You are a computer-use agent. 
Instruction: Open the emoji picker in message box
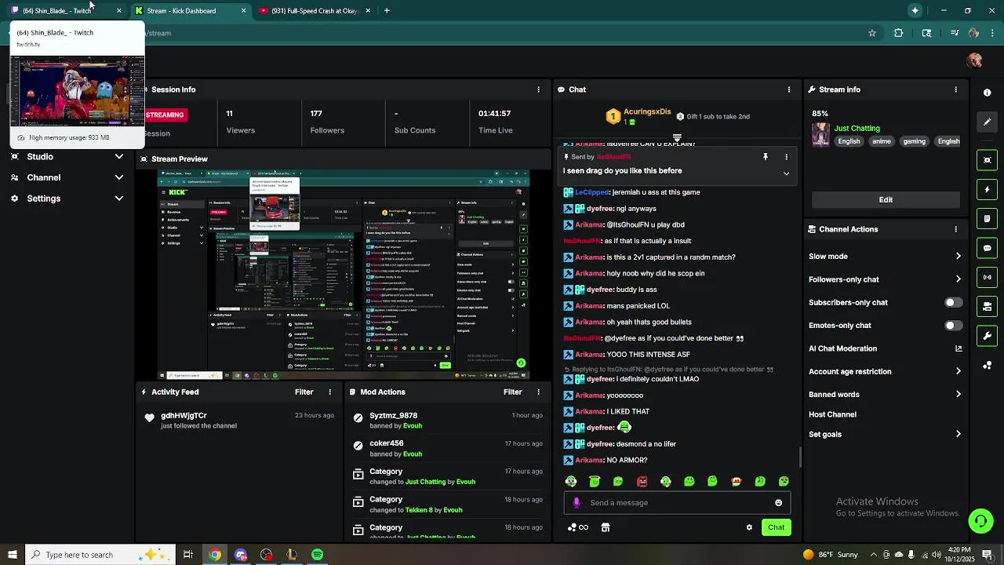tap(778, 503)
